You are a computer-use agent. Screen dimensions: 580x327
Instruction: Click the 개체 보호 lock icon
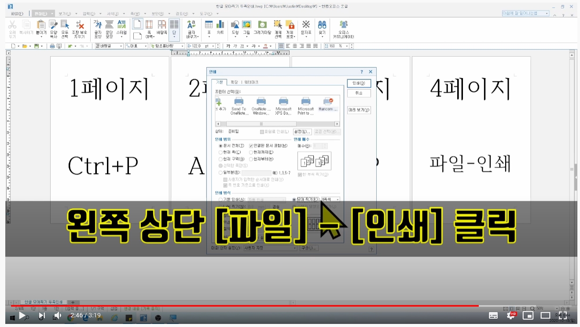click(x=290, y=25)
